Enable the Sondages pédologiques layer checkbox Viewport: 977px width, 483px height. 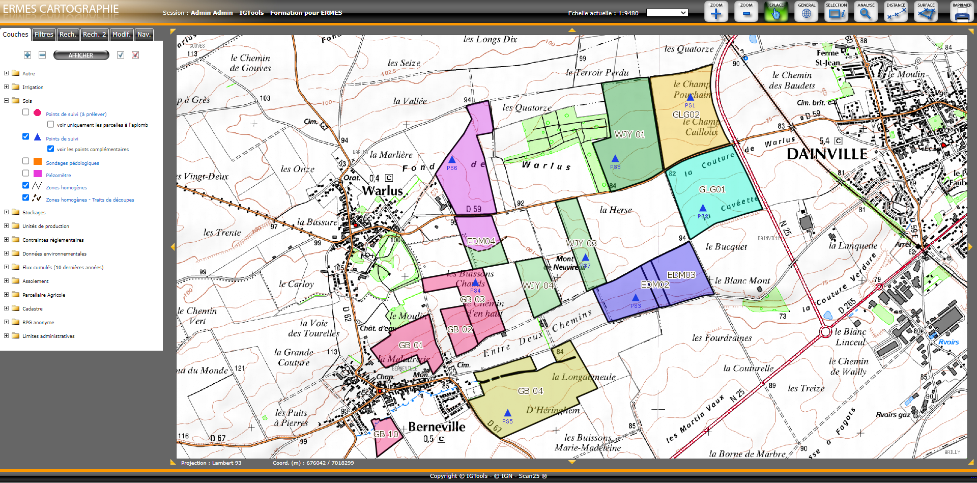pyautogui.click(x=25, y=161)
